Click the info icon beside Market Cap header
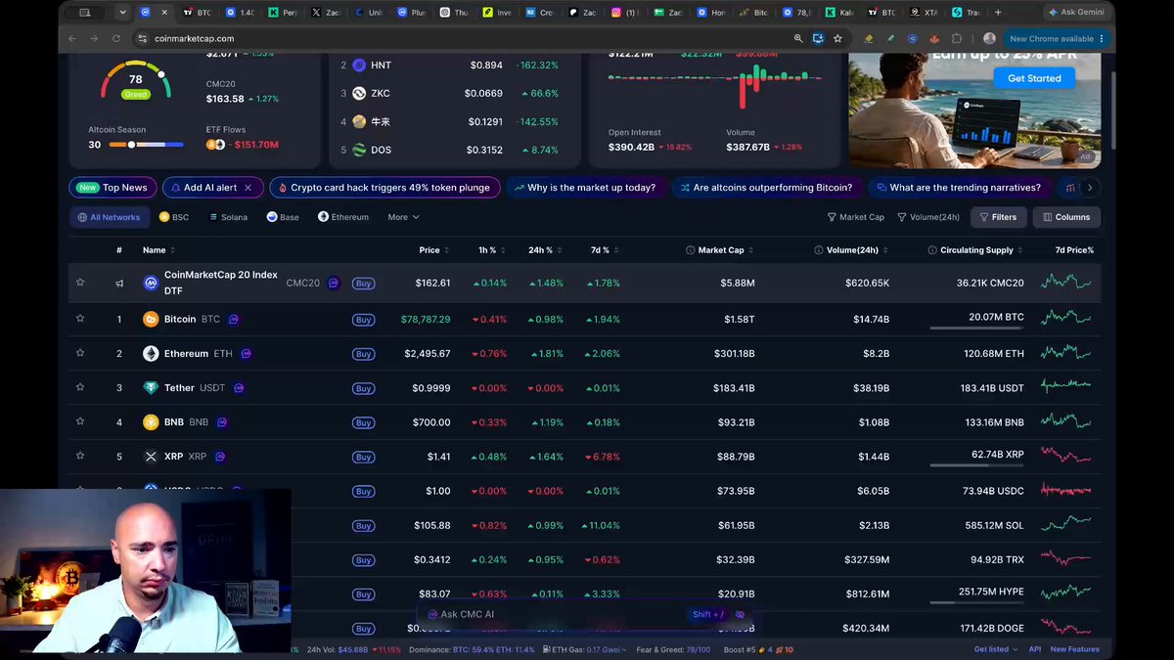 pyautogui.click(x=691, y=250)
